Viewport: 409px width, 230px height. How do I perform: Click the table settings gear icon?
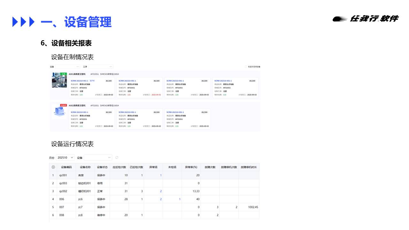pos(53,167)
